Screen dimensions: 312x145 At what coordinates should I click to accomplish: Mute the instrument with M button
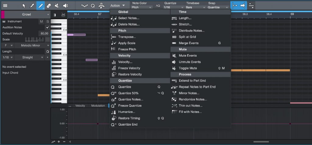pos(41,22)
